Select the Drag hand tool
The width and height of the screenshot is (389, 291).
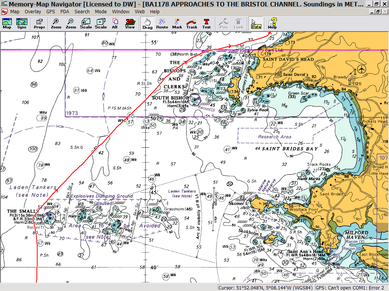(147, 24)
